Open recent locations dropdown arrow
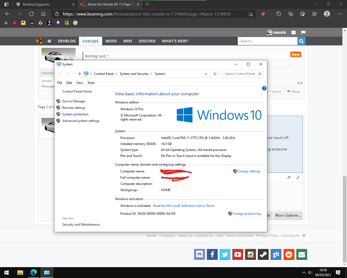Screen dimensions: 347x278 pos(74,74)
